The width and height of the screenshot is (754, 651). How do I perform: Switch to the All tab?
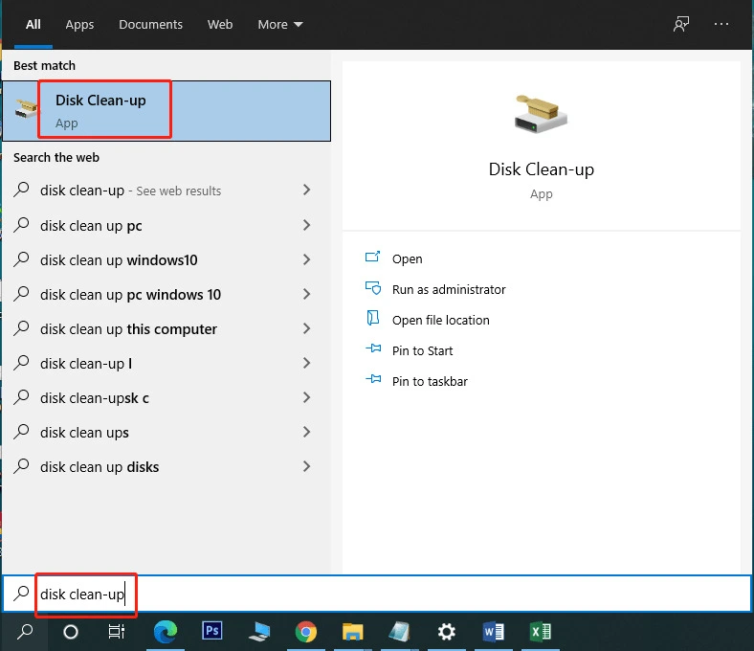click(x=33, y=25)
